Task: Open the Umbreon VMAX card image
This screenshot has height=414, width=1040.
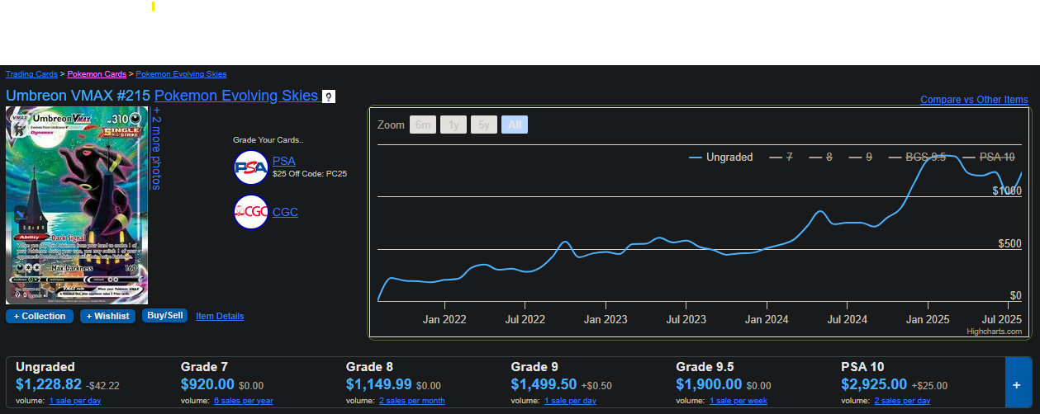Action: [x=77, y=205]
